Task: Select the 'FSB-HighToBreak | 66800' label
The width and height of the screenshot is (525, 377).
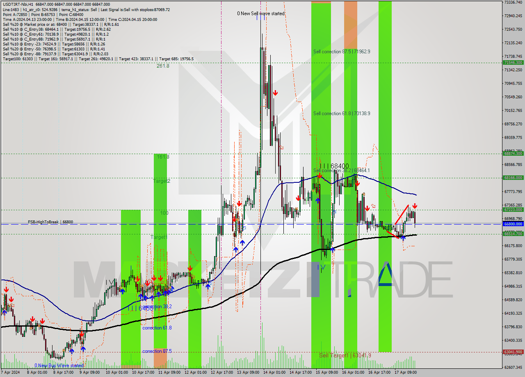Action: 50,222
